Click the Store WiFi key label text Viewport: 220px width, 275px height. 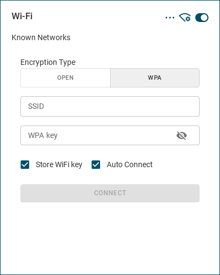(59, 164)
